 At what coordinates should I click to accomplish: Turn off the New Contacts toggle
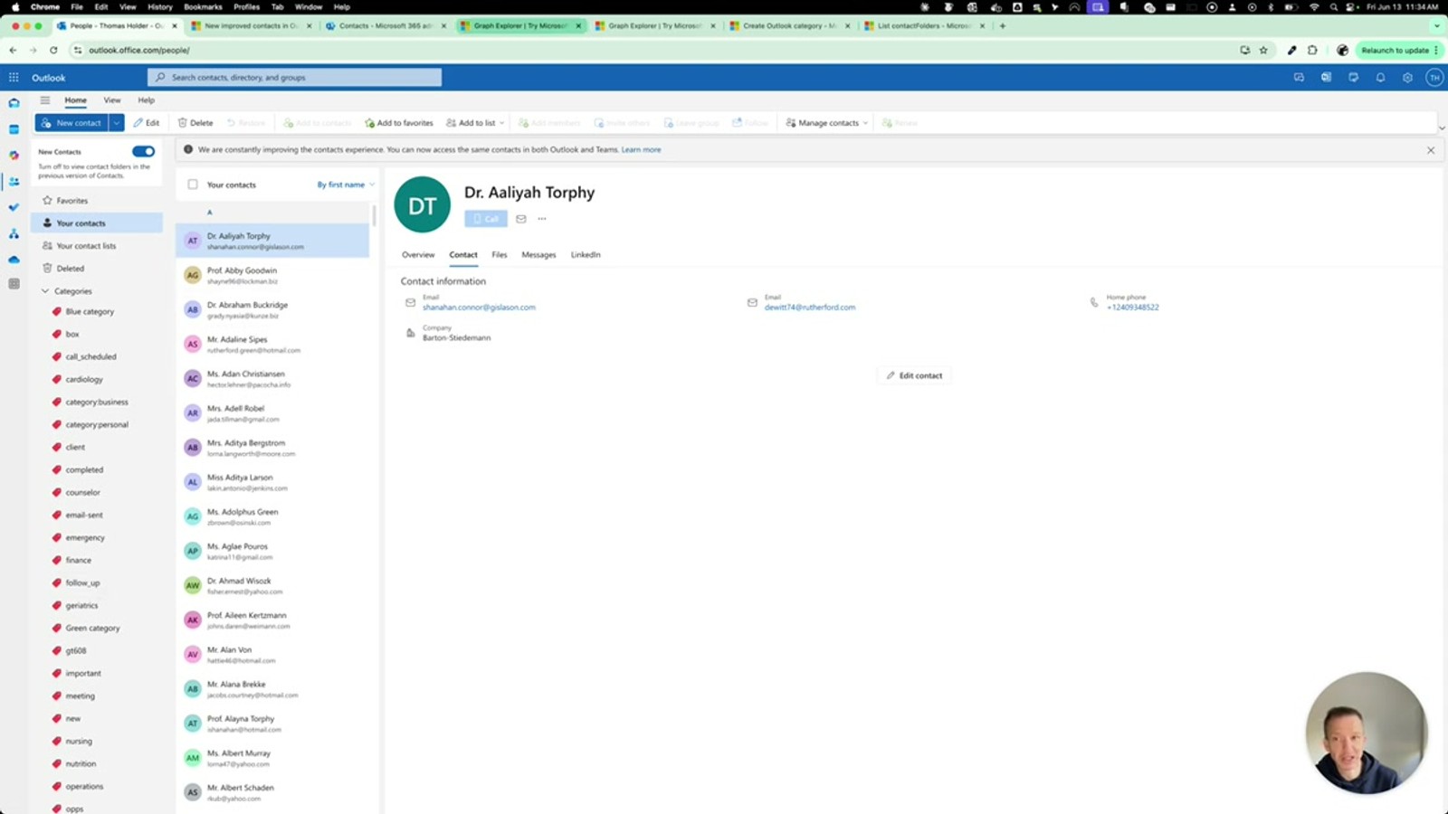143,152
